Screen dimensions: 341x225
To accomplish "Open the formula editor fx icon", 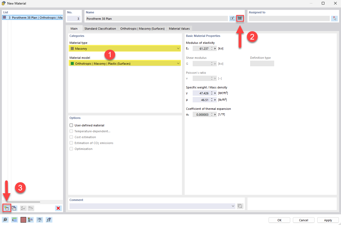I will (49, 220).
